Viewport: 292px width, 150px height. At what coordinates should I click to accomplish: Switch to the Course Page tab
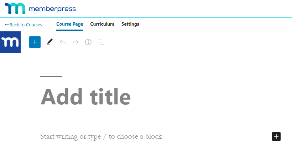point(70,24)
